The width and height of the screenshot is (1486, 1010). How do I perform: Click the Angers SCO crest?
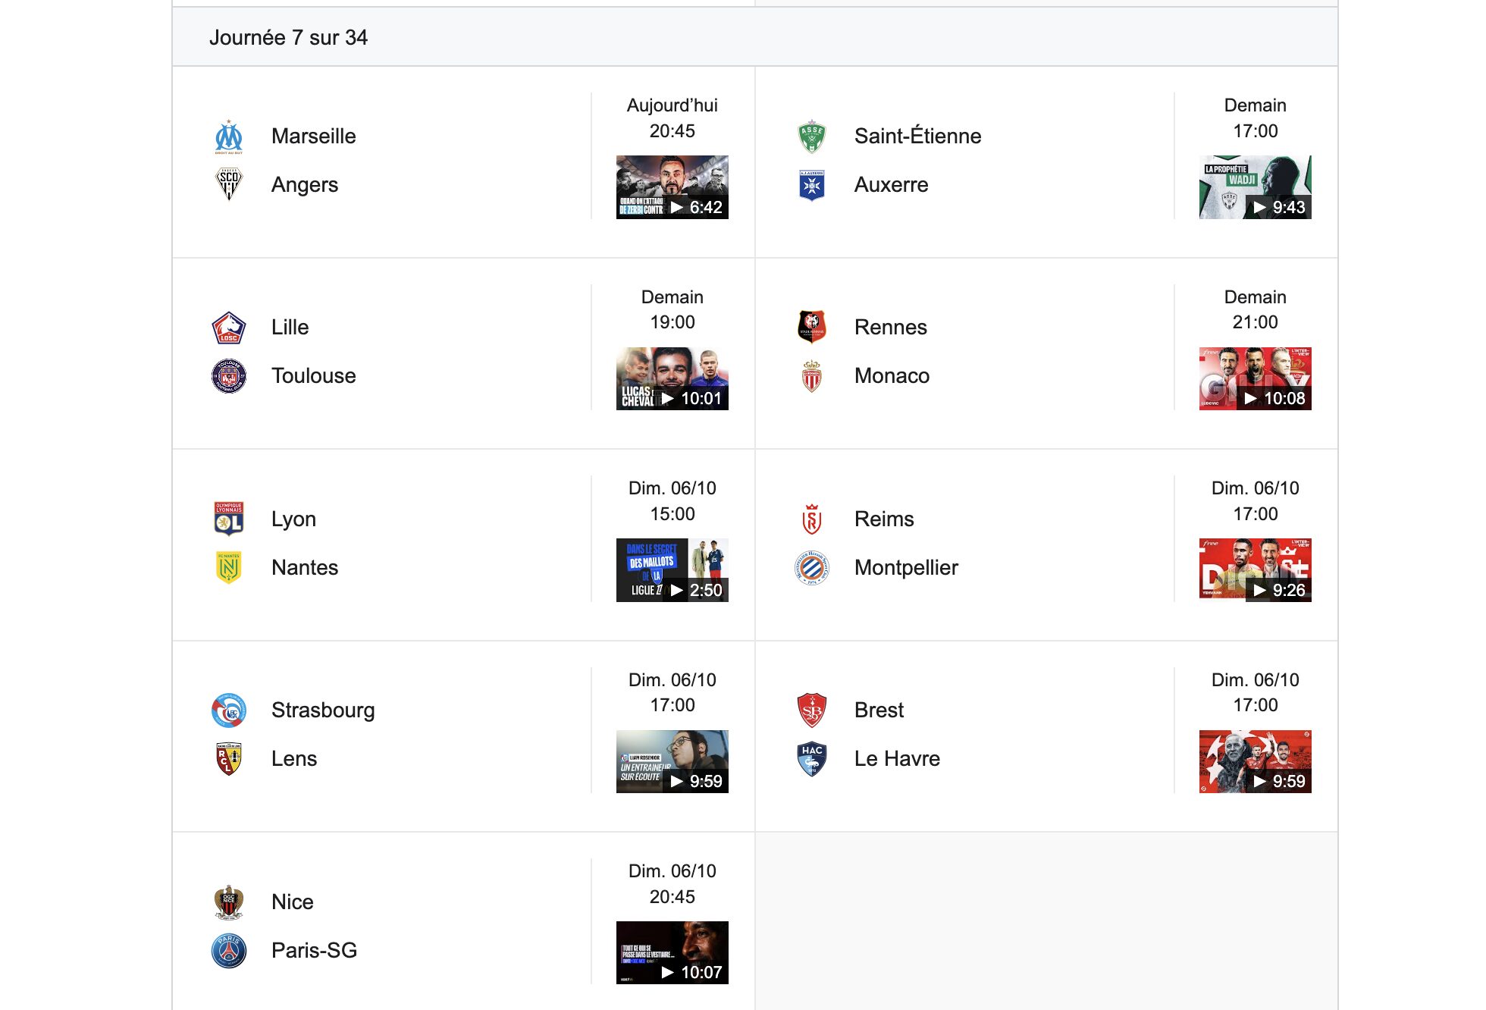[x=229, y=184]
